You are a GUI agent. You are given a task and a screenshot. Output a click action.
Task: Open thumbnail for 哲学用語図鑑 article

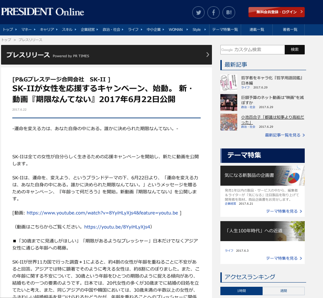pos(229,83)
